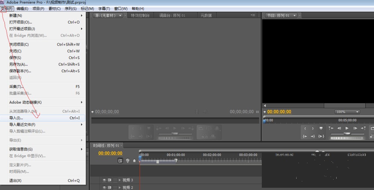Expand the 视频 3 track

[x=120, y=180]
